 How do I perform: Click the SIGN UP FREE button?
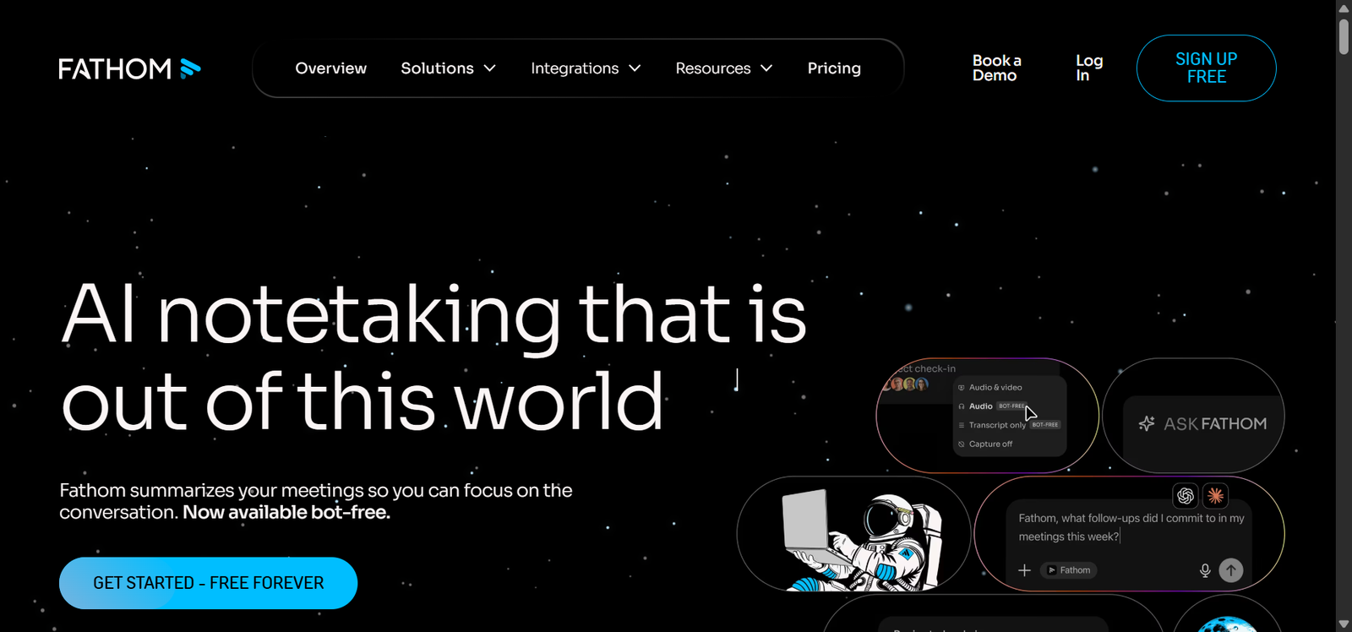point(1206,68)
